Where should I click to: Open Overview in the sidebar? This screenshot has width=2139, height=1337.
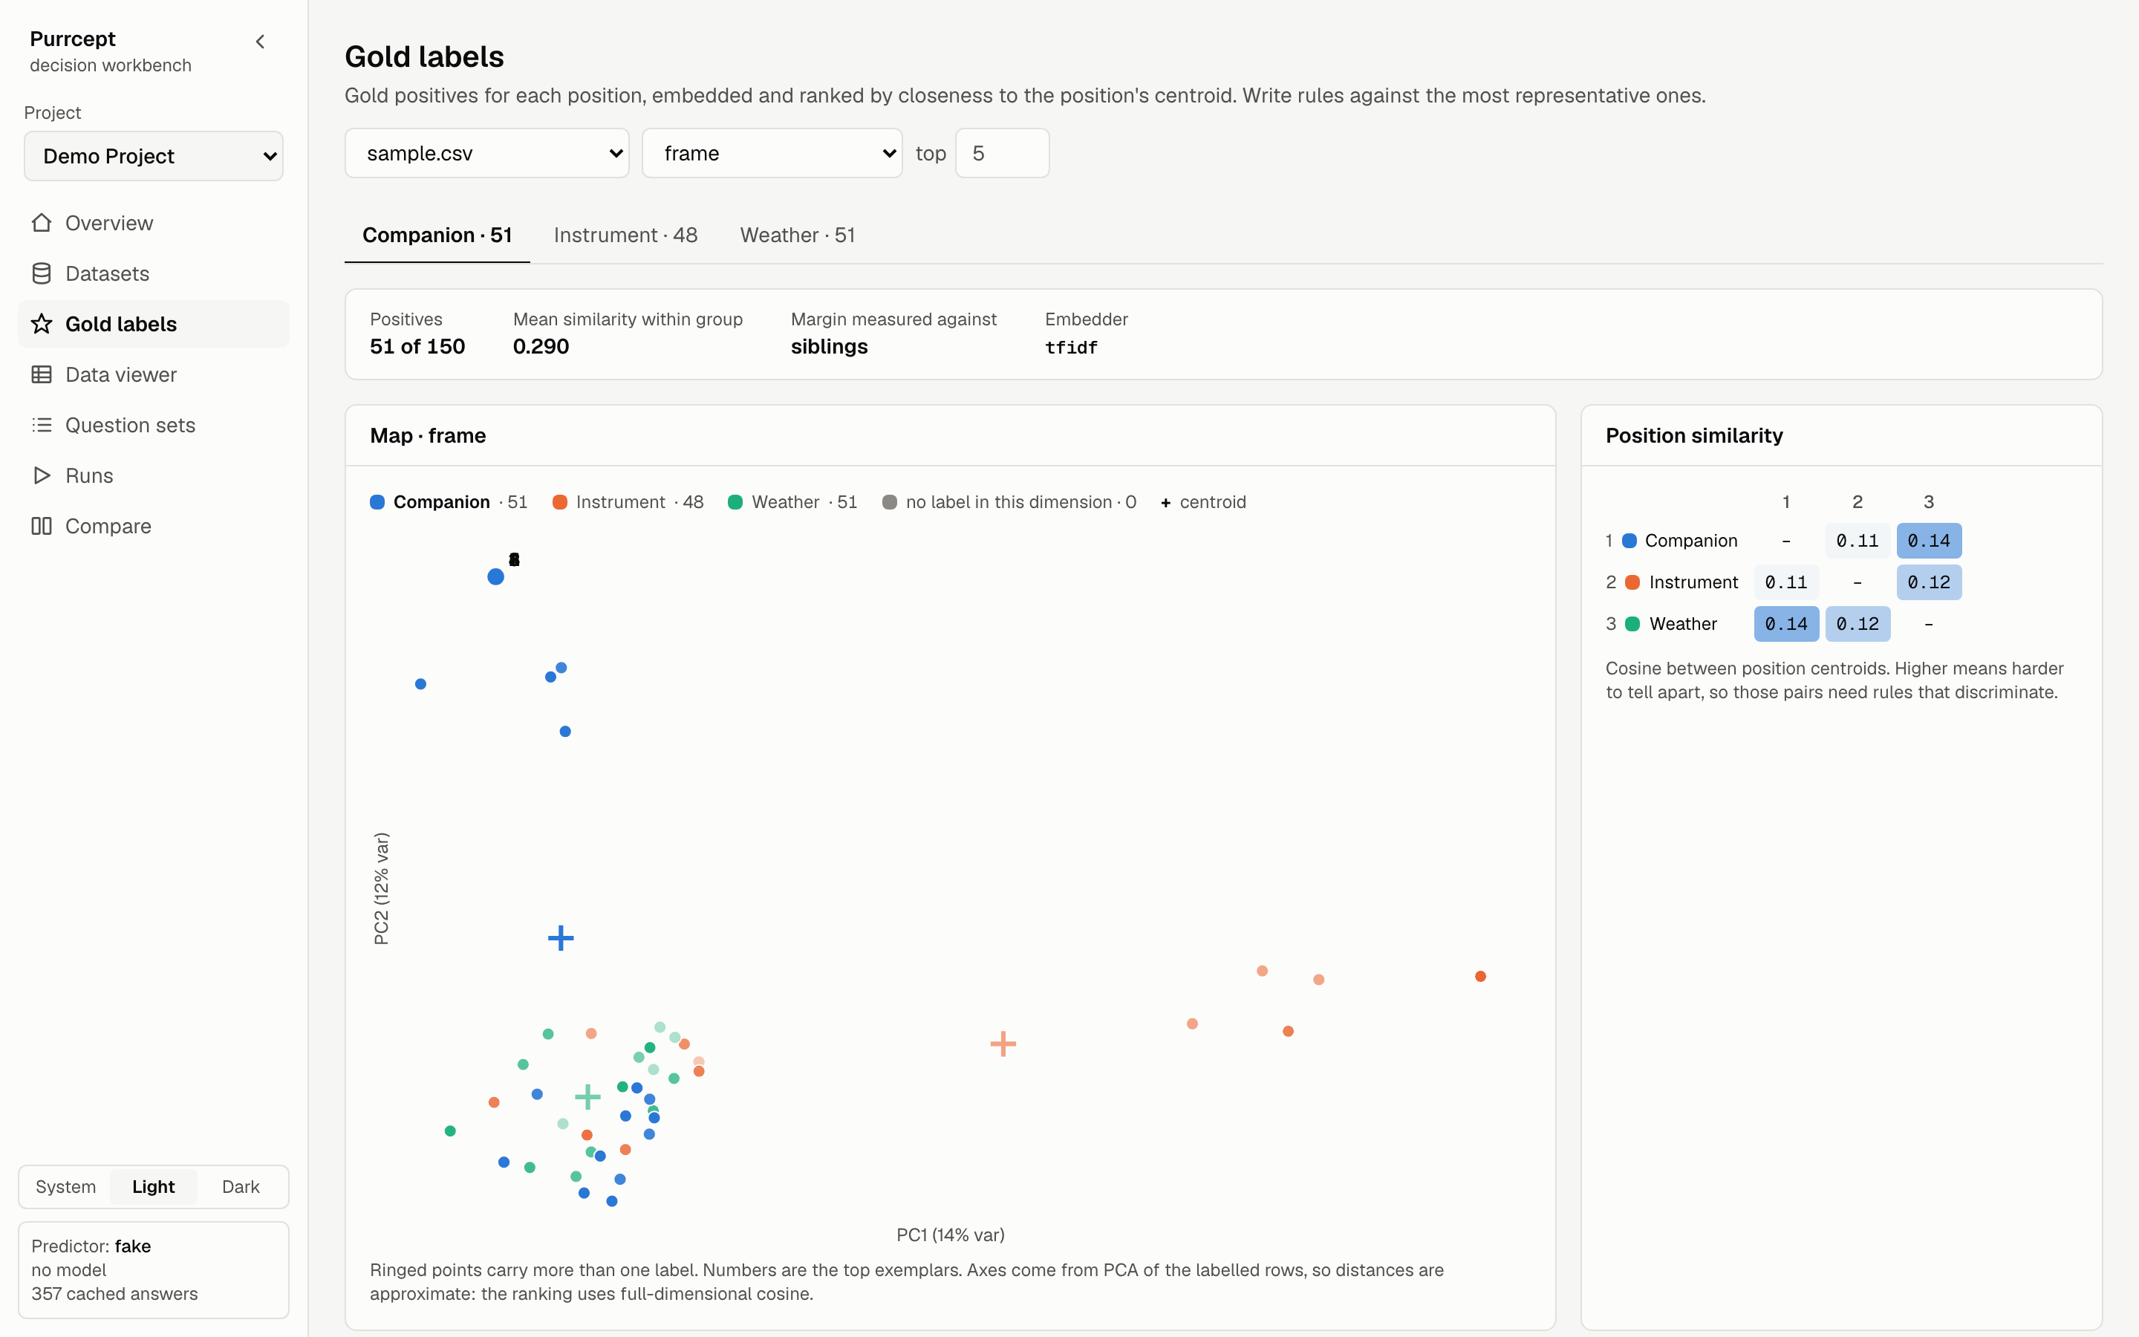154,223
